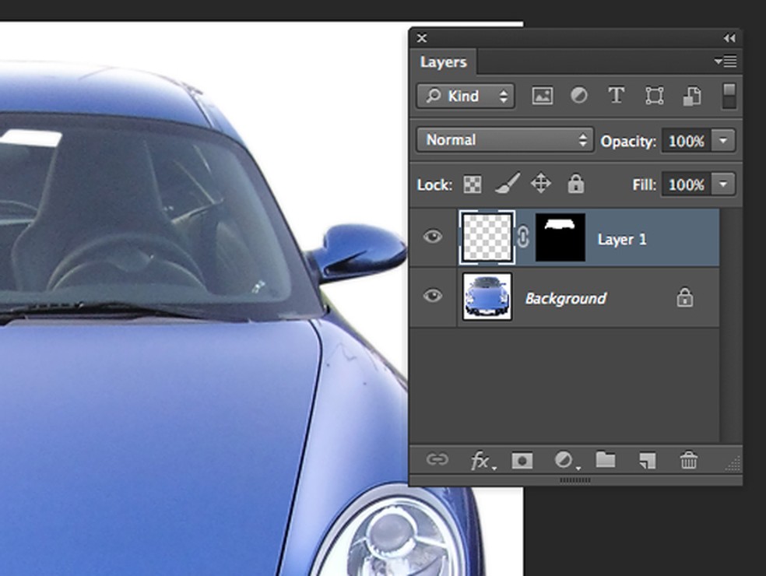766x576 pixels.
Task: Expand the Opacity slider dropdown arrow
Action: click(x=724, y=141)
